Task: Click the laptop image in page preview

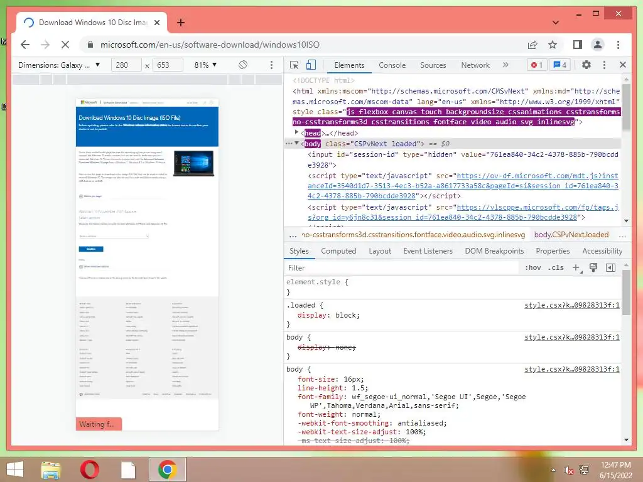Action: tap(193, 164)
